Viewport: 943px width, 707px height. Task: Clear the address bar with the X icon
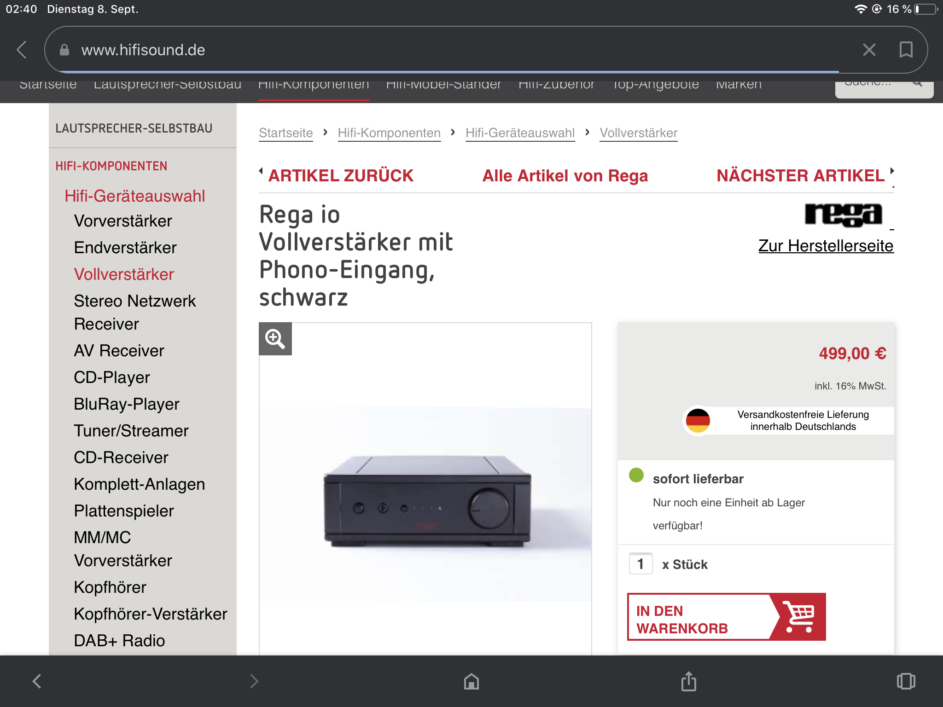[869, 50]
